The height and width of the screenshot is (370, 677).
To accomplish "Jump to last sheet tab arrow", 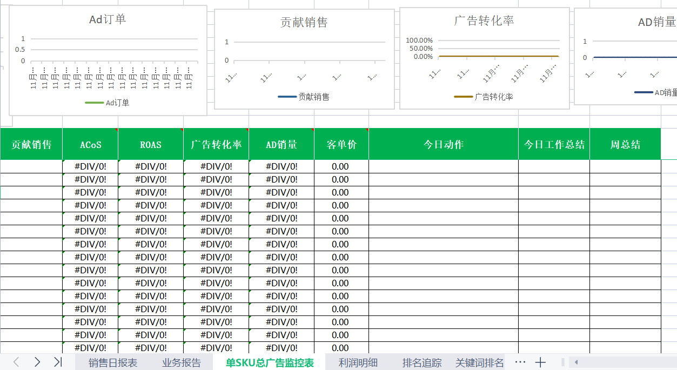I will click(58, 362).
